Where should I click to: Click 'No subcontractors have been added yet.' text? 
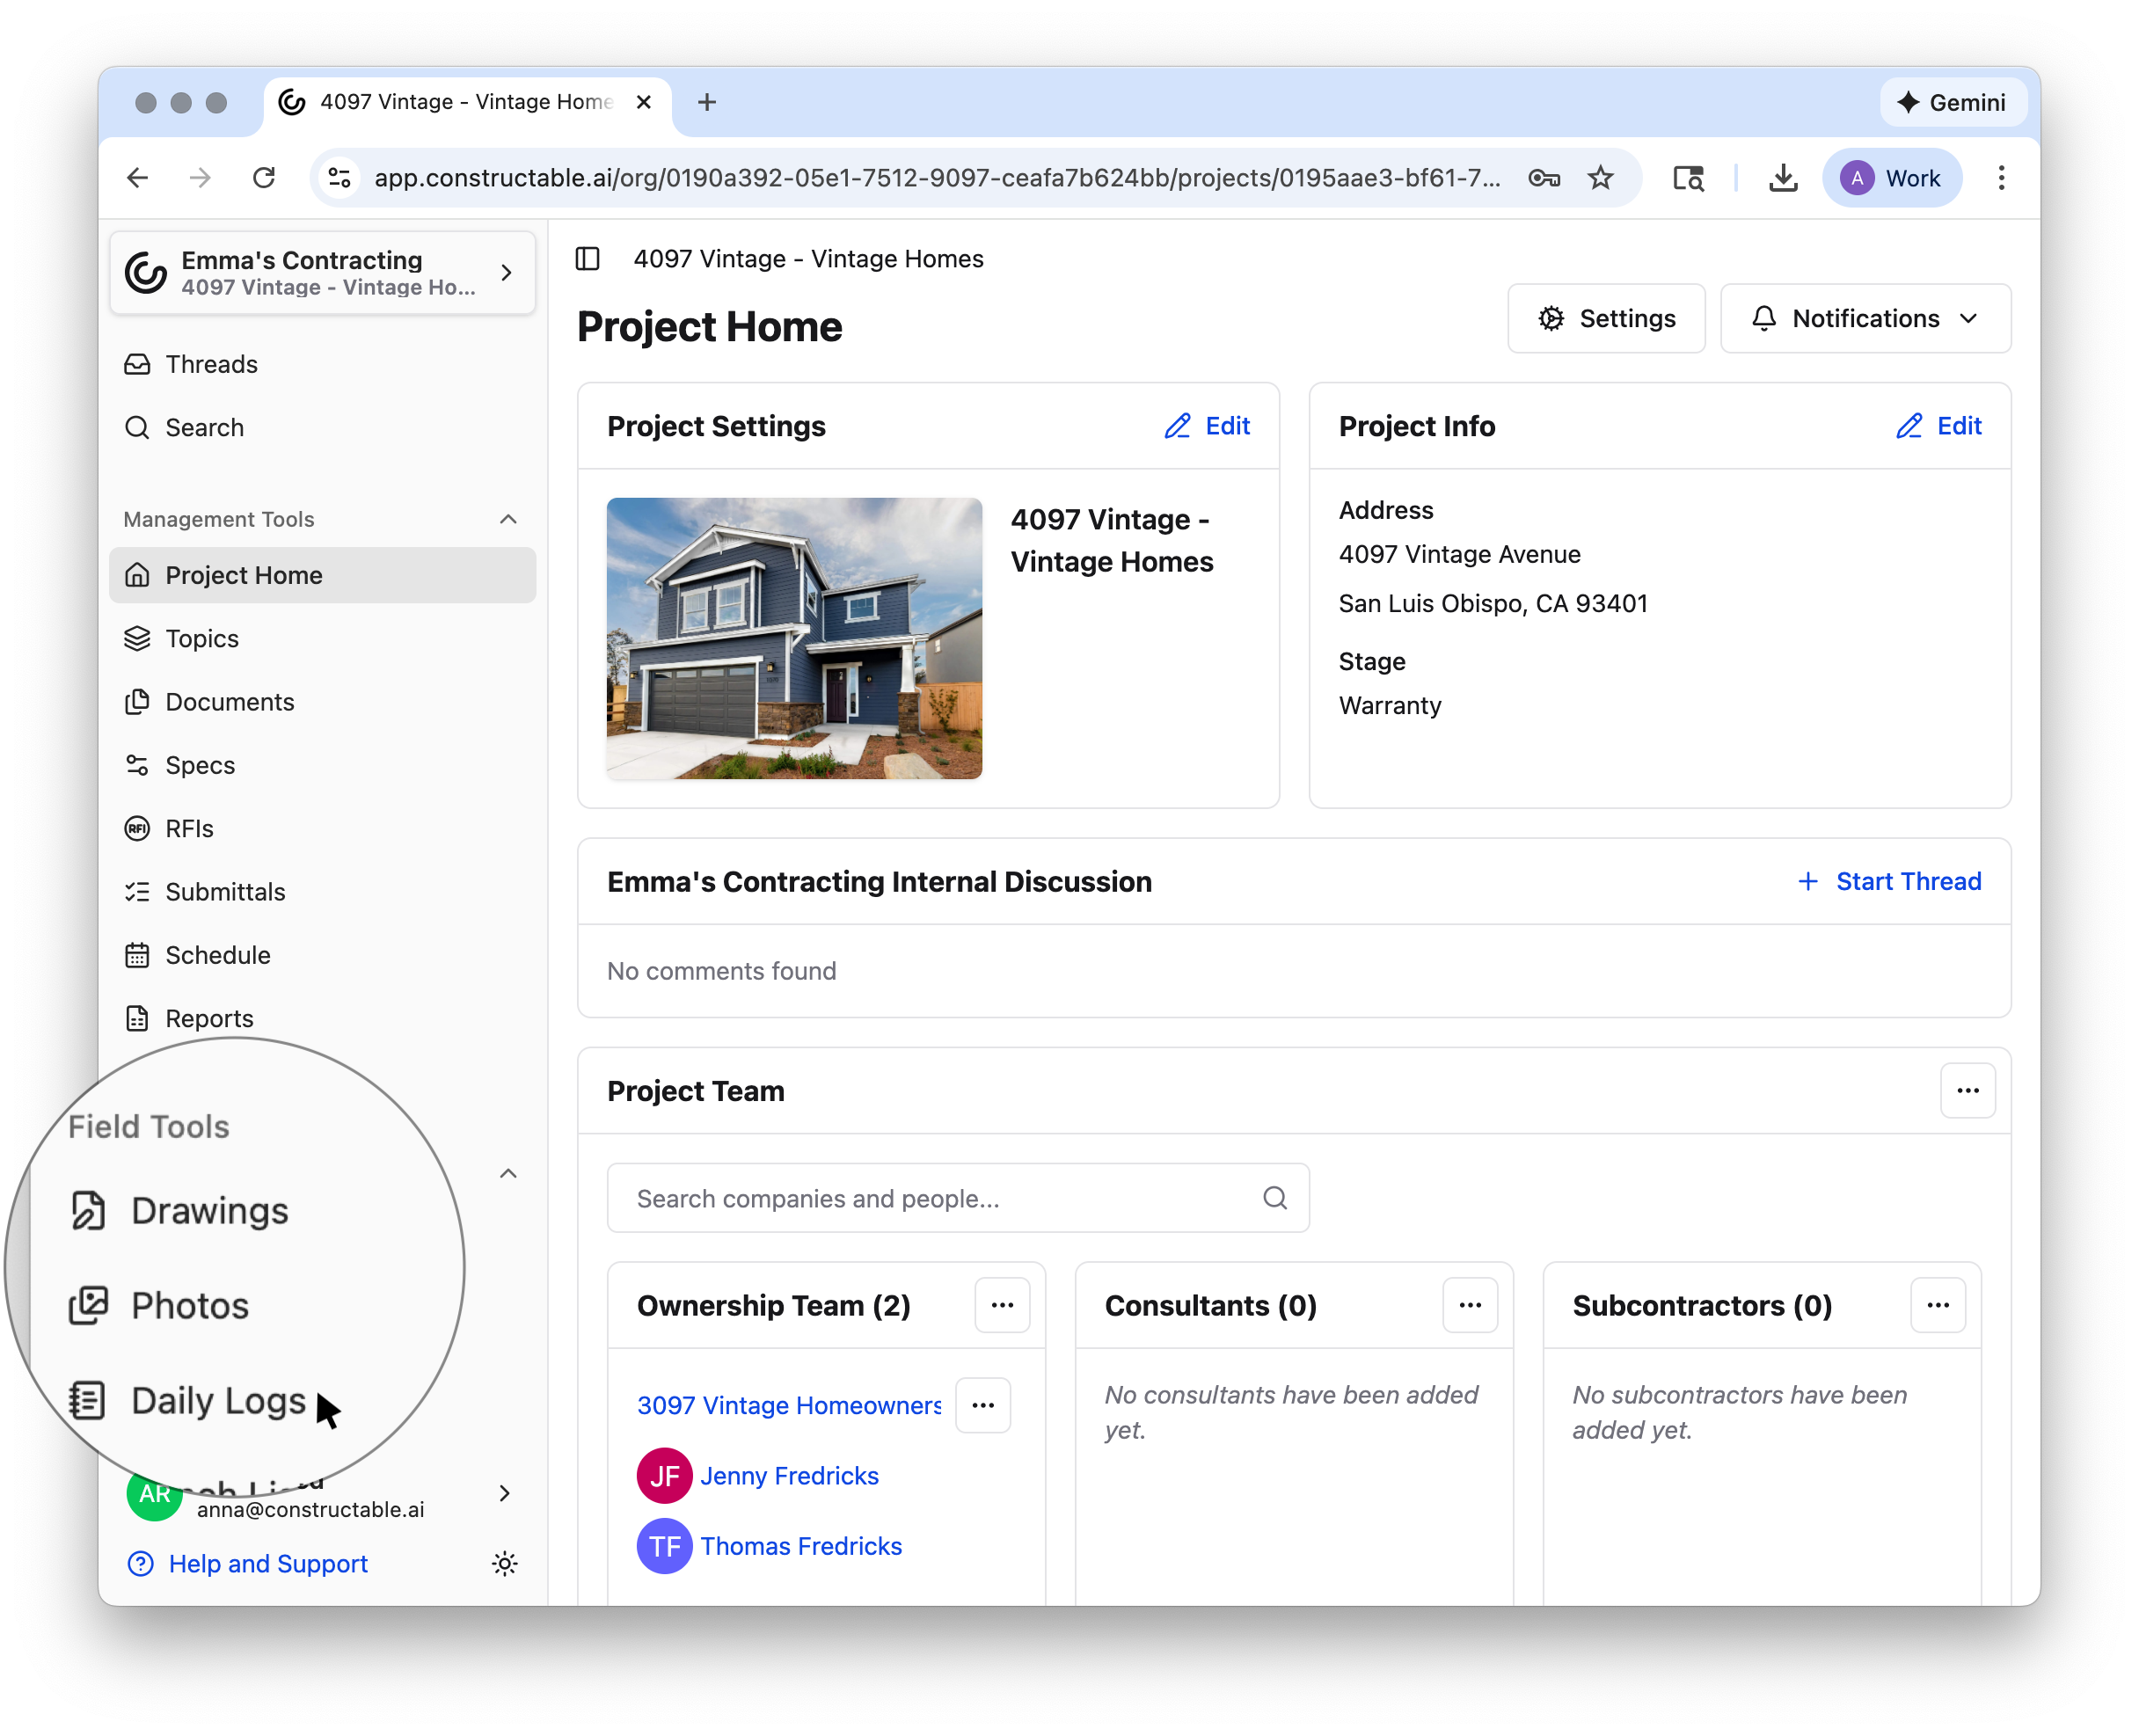[x=1740, y=1412]
